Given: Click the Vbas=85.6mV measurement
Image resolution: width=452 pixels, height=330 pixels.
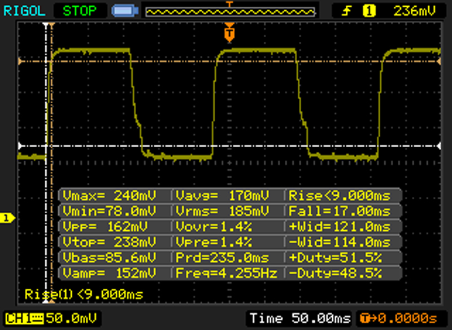Looking at the screenshot, I should (109, 257).
